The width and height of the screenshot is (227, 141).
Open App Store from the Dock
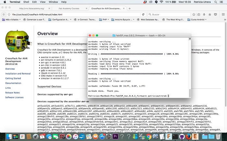(102, 136)
